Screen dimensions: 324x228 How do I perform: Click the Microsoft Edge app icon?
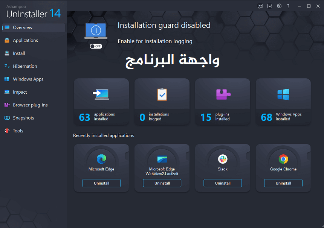pos(101,159)
